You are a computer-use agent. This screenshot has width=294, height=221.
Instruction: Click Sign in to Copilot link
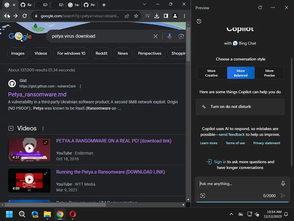(220, 162)
